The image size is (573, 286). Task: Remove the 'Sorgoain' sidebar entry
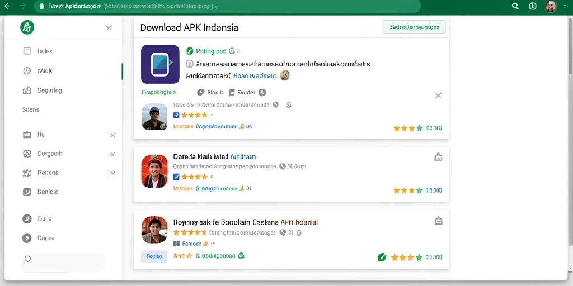click(x=113, y=154)
